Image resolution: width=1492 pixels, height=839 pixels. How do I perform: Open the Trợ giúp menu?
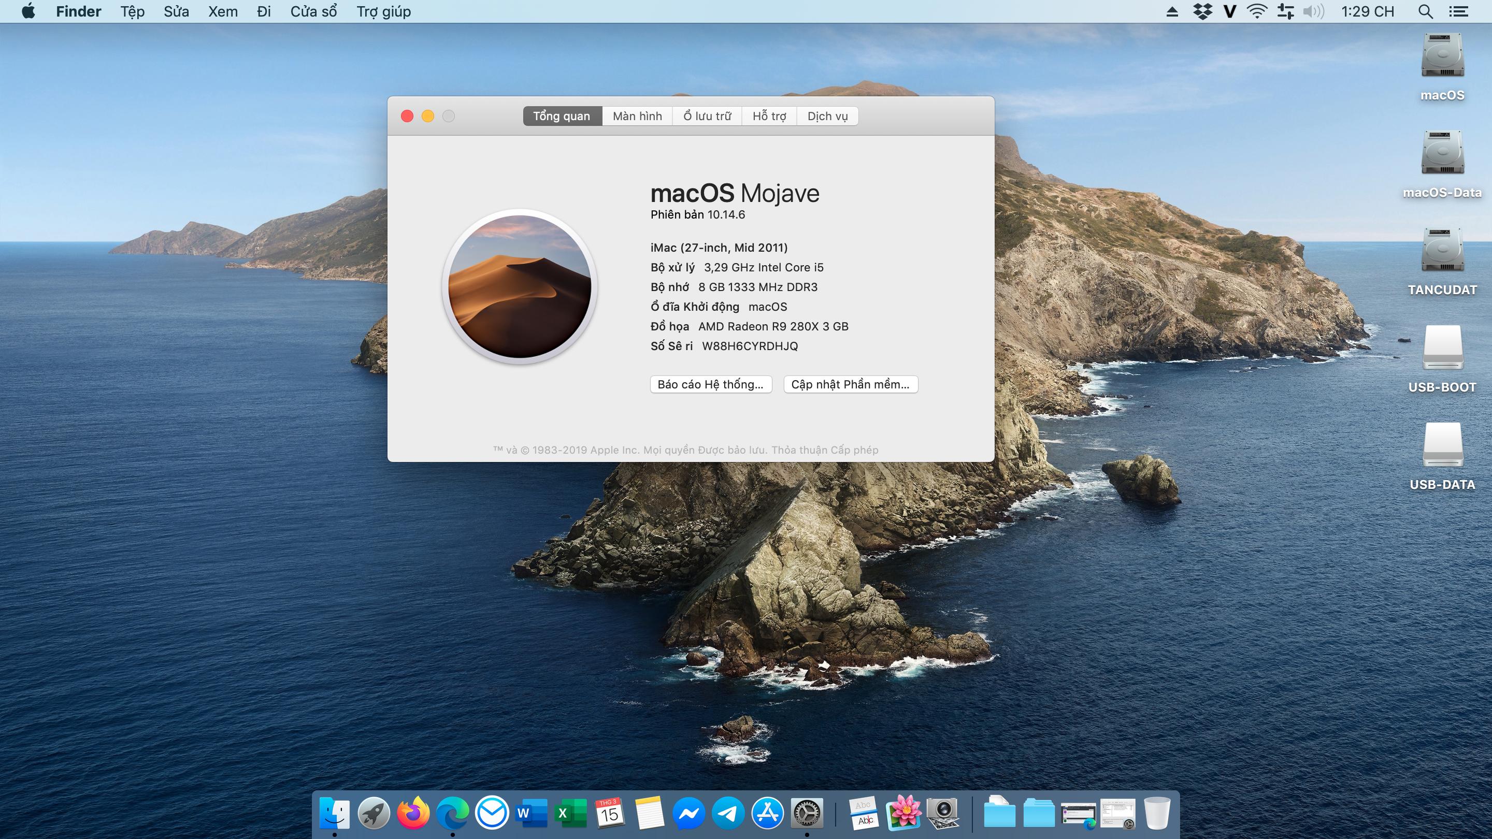[384, 11]
